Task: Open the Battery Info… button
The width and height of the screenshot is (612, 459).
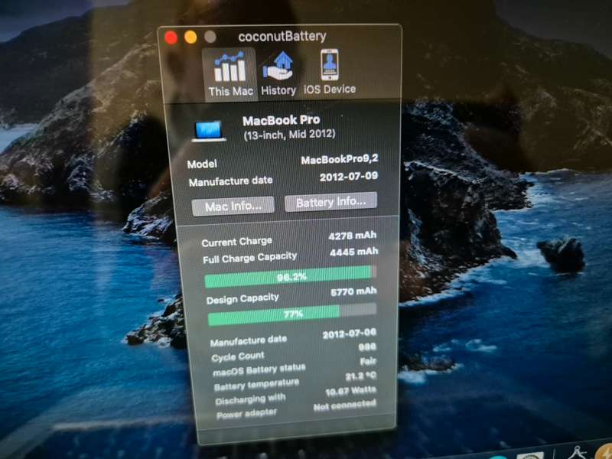Action: (x=331, y=202)
